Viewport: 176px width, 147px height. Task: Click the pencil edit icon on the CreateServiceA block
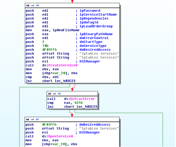coord(32,5)
